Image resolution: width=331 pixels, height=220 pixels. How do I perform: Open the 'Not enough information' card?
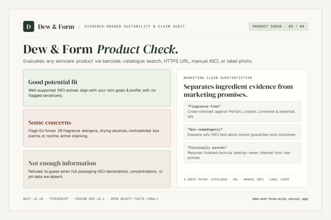pyautogui.click(x=97, y=169)
